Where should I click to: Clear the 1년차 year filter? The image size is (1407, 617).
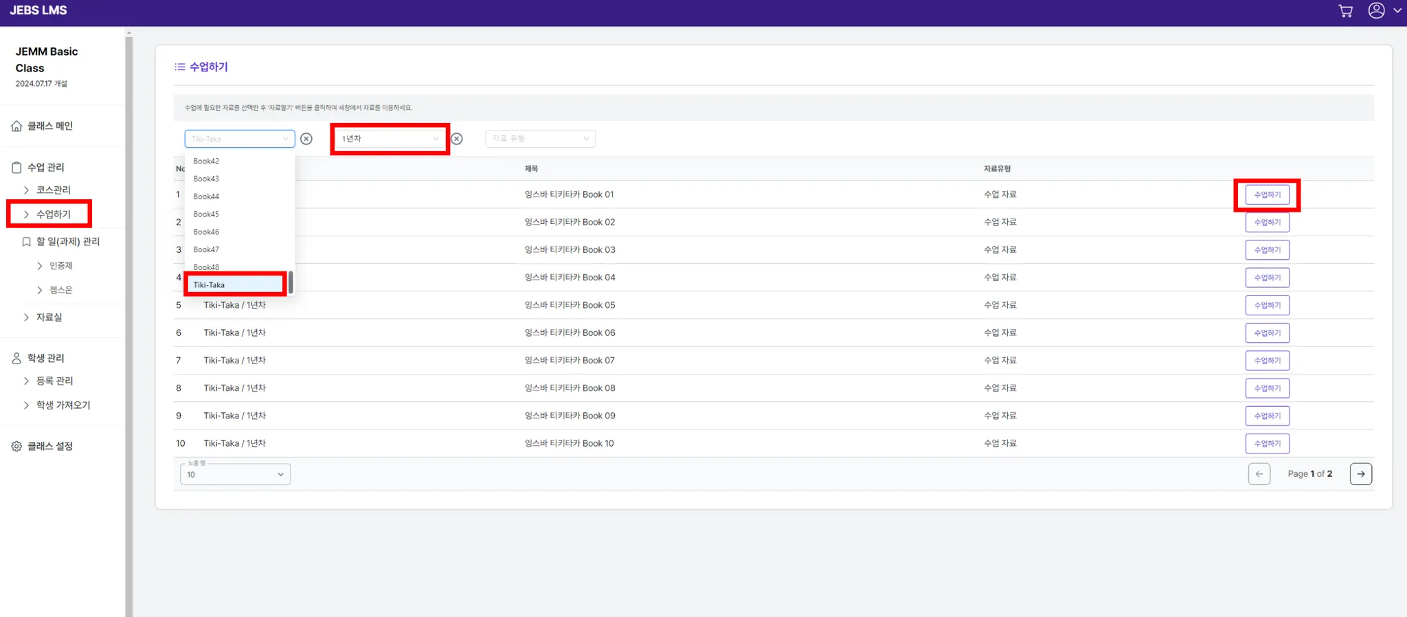[457, 139]
